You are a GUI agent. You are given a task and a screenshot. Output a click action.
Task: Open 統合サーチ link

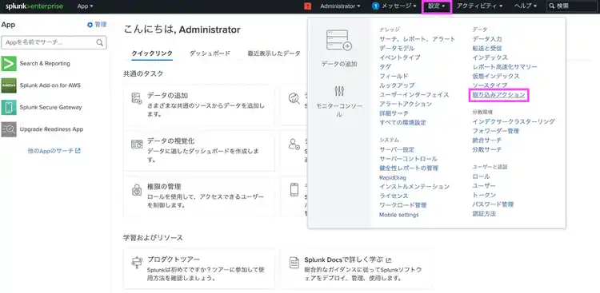(x=487, y=141)
